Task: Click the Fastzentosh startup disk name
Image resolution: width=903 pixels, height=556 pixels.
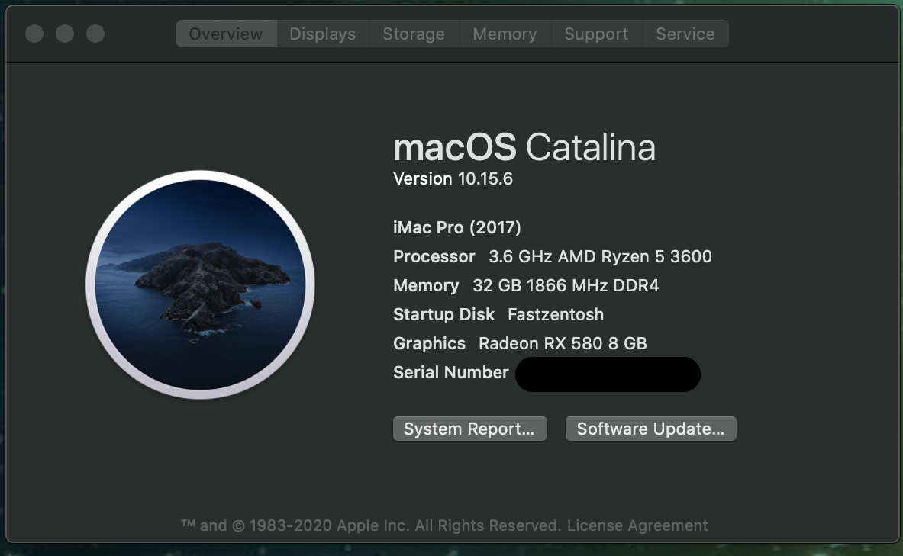Action: point(555,315)
